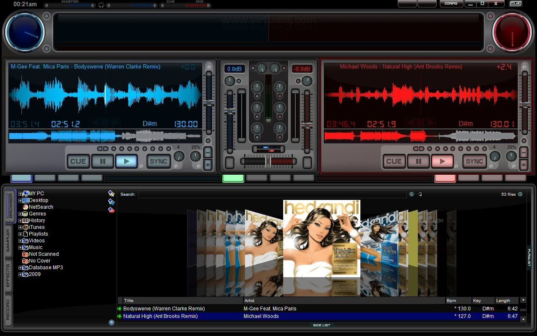Click the No Cover folder icon
This screenshot has height=336, width=537.
[x=26, y=261]
